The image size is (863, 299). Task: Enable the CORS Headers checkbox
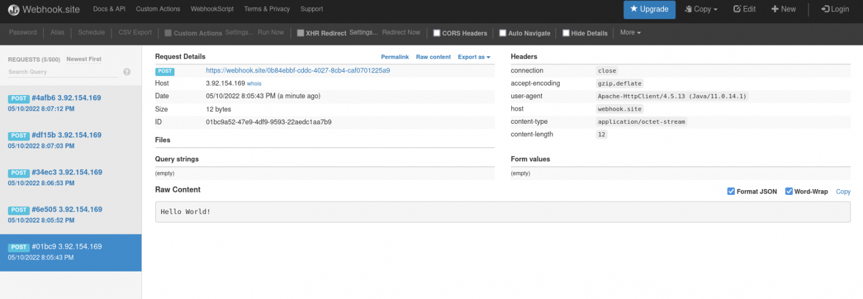tap(437, 33)
